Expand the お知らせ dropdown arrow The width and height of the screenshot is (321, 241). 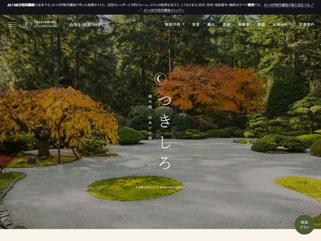(x=290, y=24)
